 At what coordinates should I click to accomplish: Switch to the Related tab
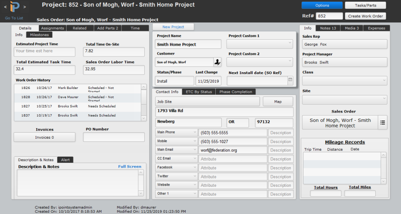pos(80,28)
